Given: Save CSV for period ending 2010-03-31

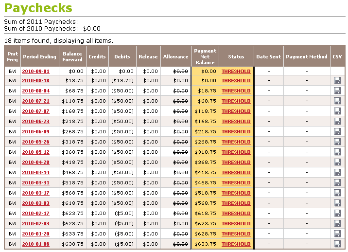Looking at the screenshot, I should coord(337,183).
